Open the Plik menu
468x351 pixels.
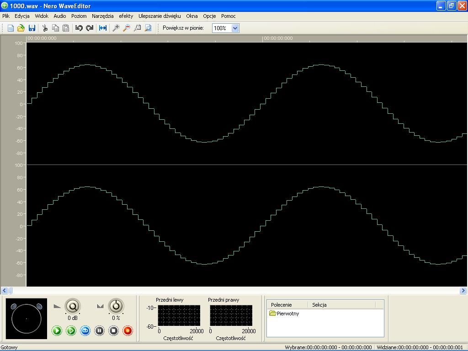pos(6,16)
